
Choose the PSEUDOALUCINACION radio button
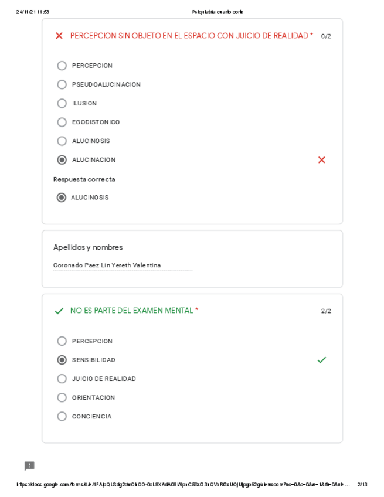62,84
